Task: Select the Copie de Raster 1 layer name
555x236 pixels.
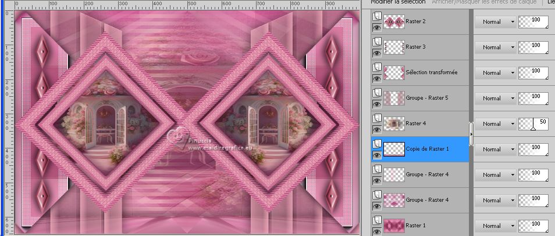Action: point(427,148)
